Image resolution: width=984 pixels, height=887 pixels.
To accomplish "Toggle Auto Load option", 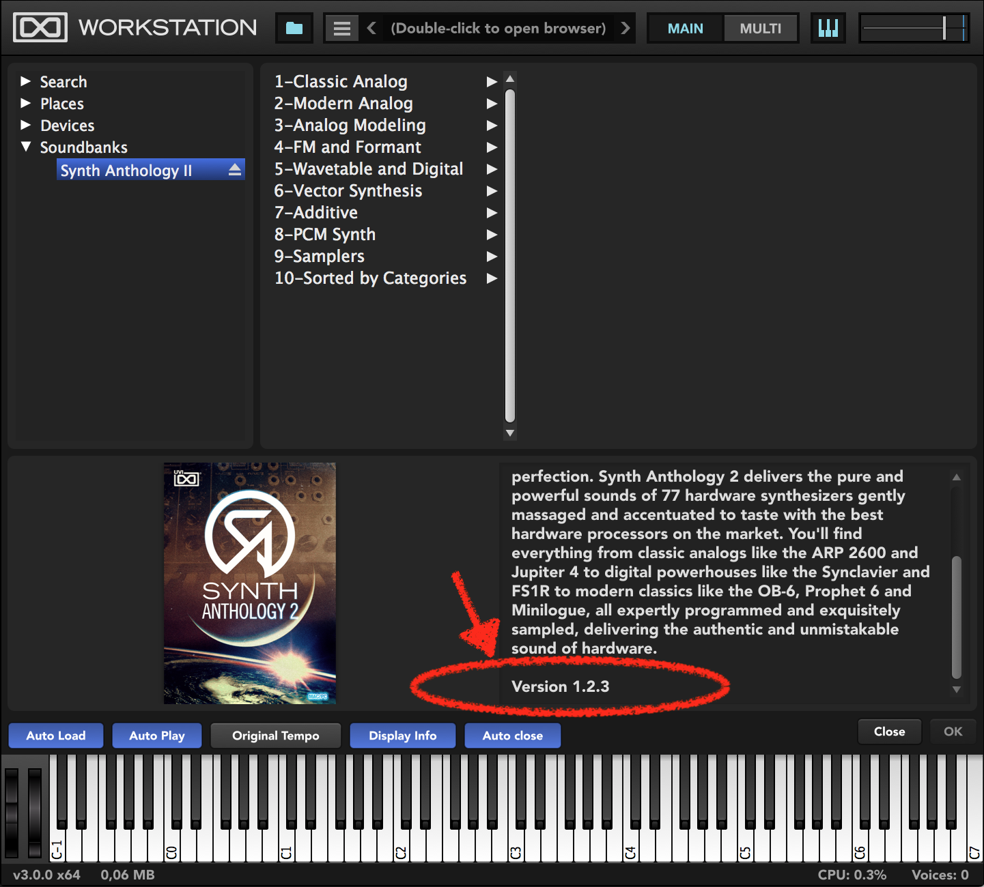I will [x=56, y=736].
